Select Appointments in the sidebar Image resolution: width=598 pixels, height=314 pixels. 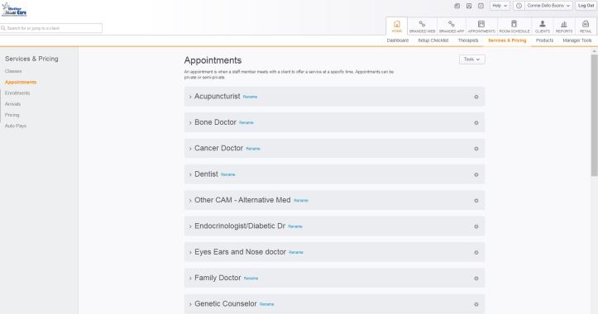point(21,83)
